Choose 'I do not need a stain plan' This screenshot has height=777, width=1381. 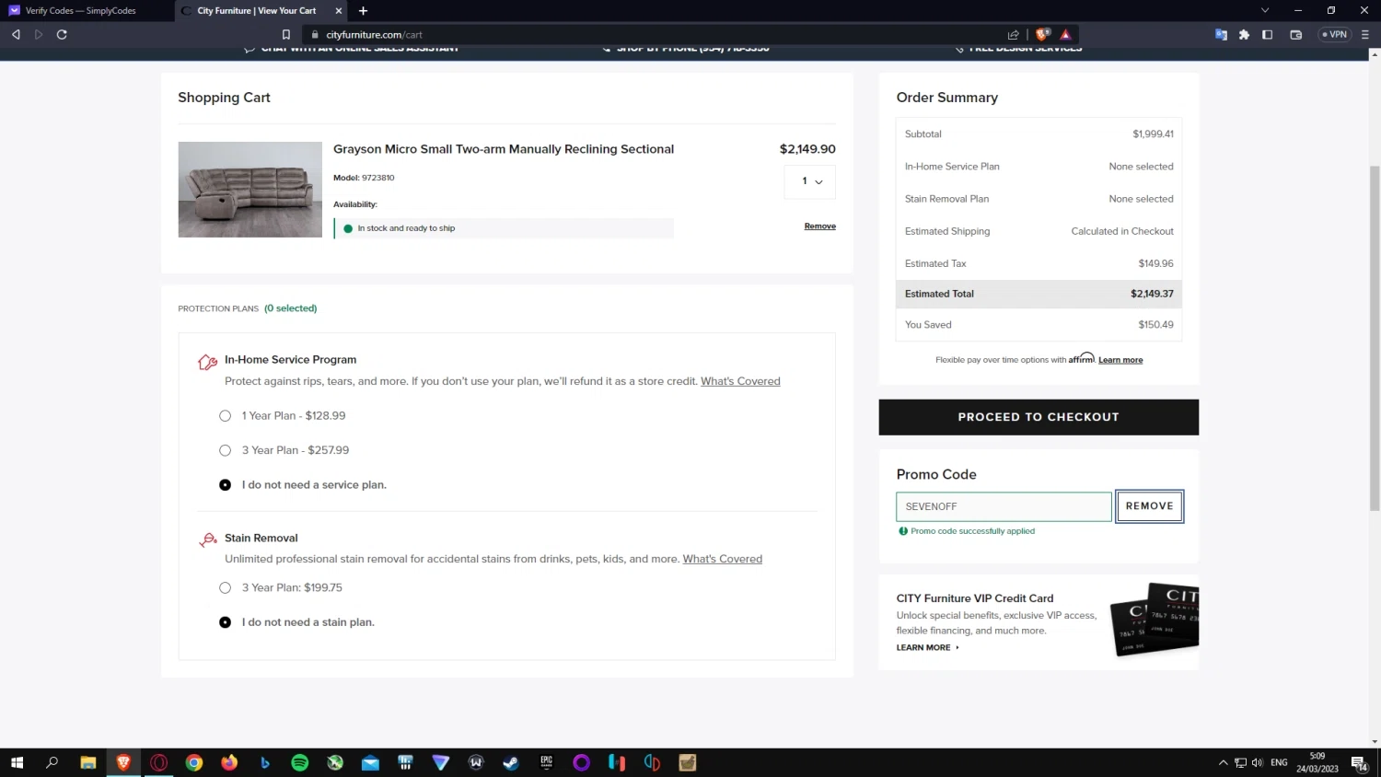[x=225, y=622]
